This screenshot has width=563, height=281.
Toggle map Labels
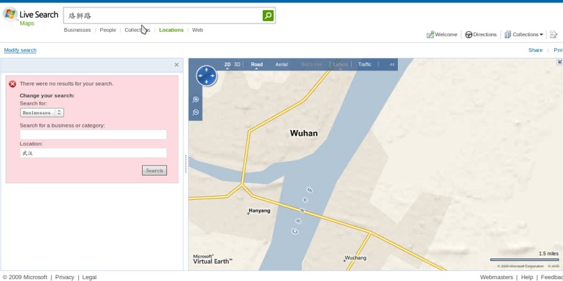(x=340, y=64)
